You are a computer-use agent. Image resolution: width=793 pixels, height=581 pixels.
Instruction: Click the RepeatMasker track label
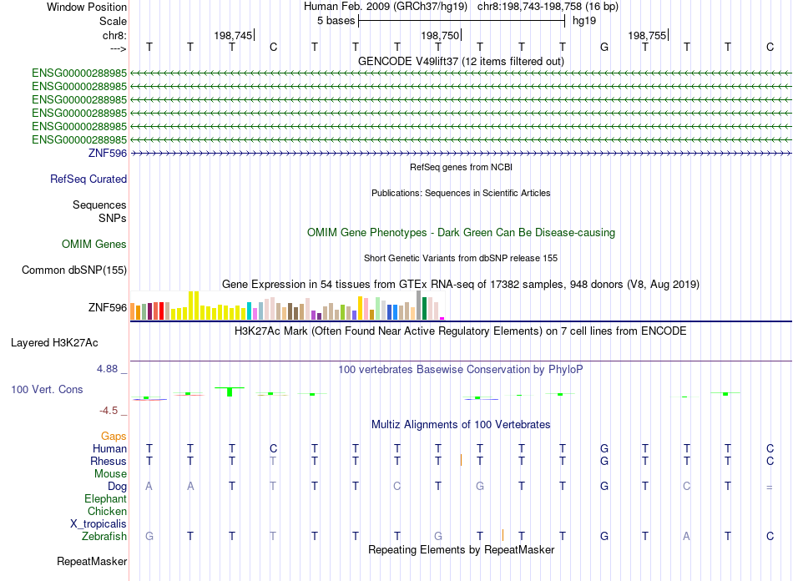tap(92, 561)
